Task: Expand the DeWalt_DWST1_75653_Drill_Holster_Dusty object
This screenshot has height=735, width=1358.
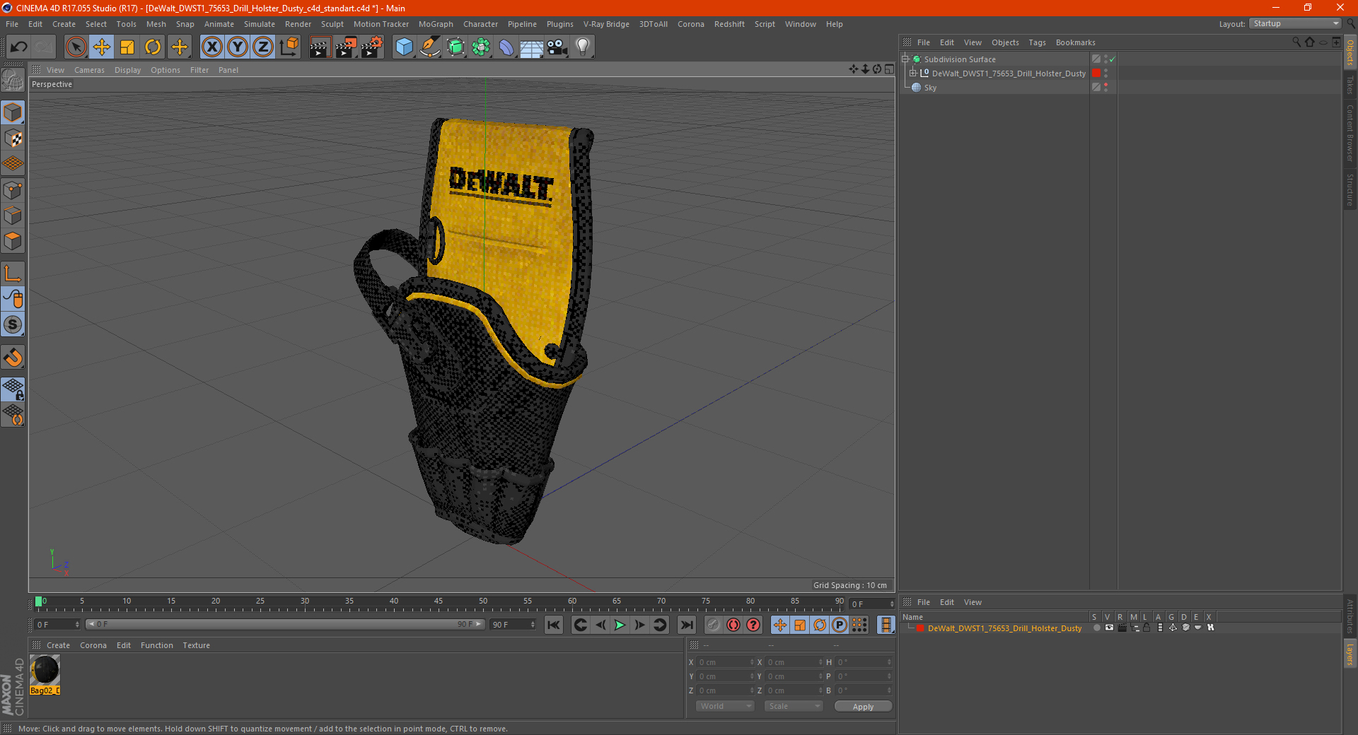Action: click(x=913, y=73)
